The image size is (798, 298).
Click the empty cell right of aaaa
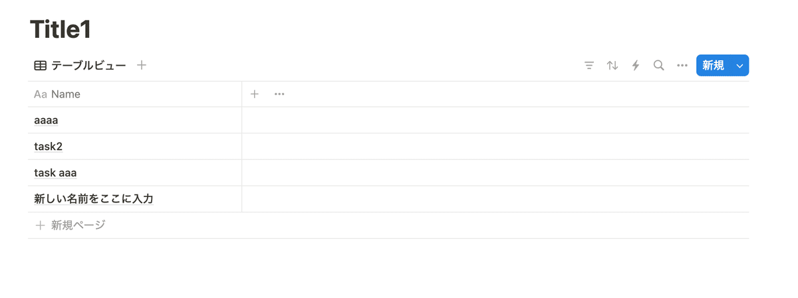tap(495, 120)
